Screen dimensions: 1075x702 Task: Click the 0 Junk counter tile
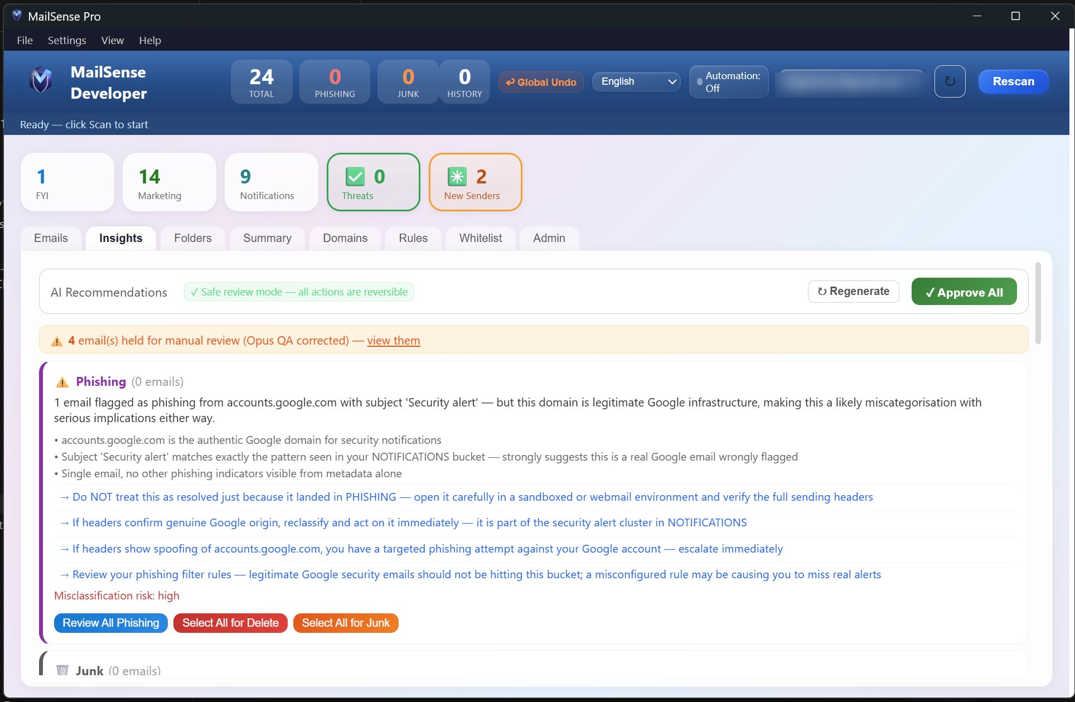(x=408, y=81)
